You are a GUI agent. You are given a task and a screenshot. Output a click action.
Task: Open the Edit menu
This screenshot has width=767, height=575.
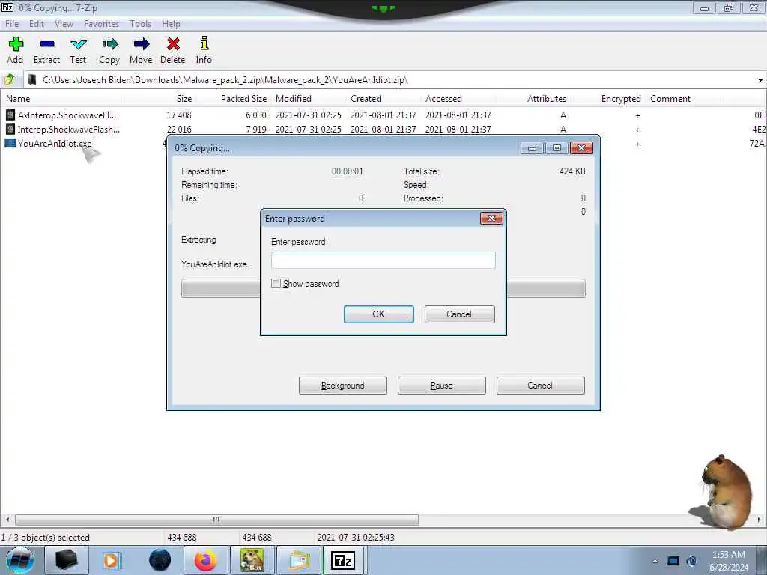(x=37, y=24)
